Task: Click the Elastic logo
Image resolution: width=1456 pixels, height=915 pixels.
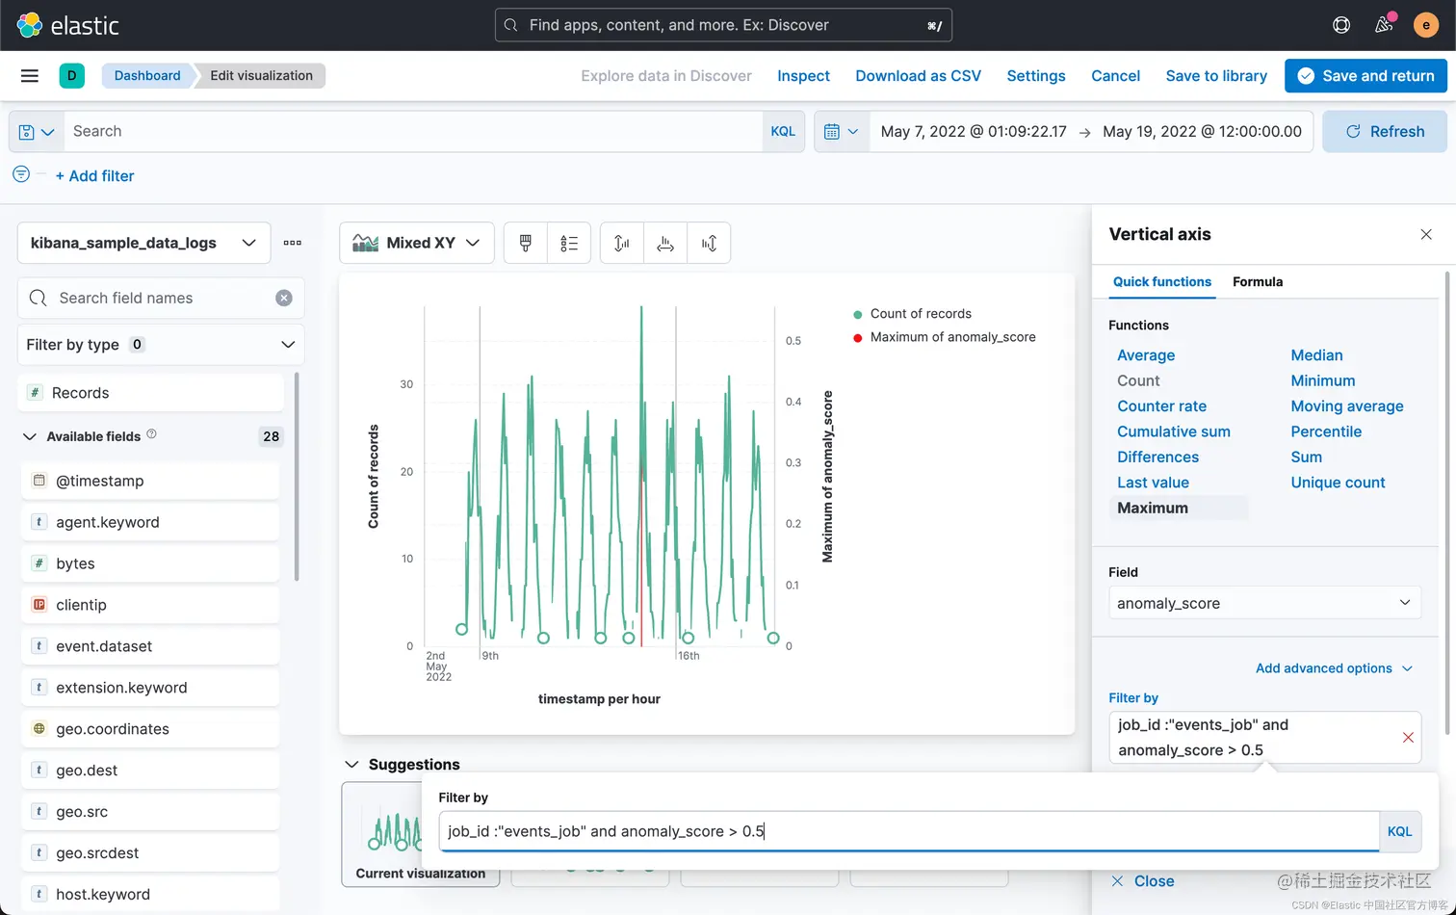Action: (x=67, y=25)
